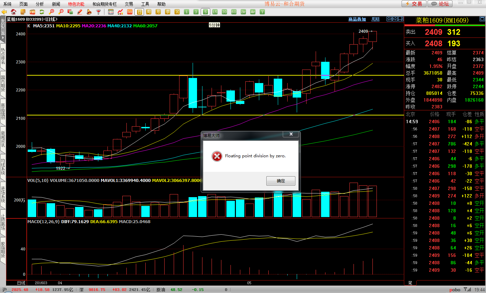
Task: Open the 特色功能 menu
Action: click(76, 4)
